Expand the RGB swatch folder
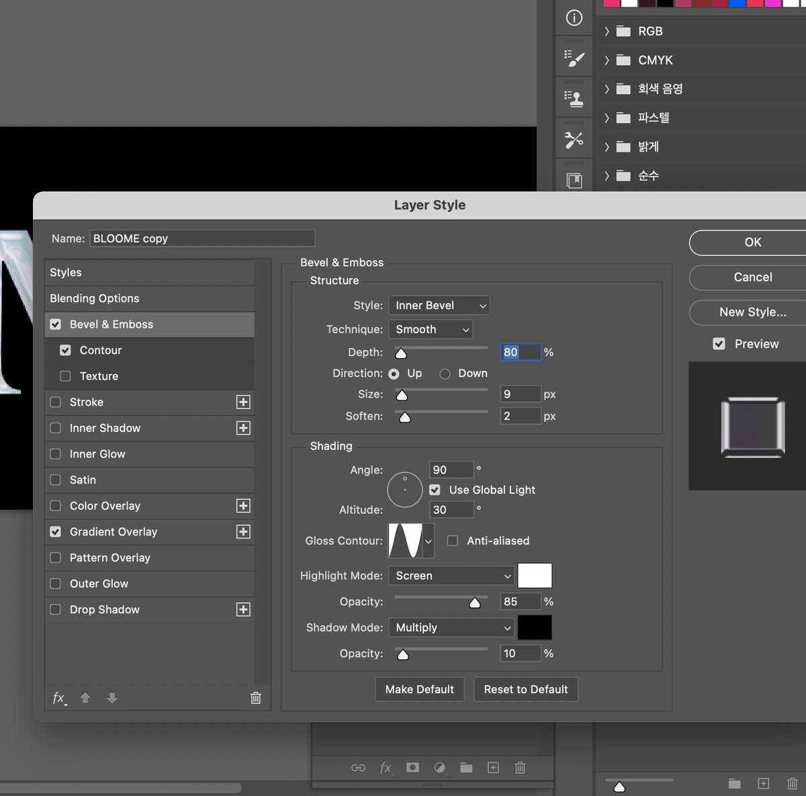 click(607, 32)
